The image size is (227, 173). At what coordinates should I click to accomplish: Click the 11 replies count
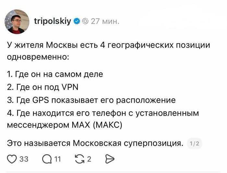57,159
